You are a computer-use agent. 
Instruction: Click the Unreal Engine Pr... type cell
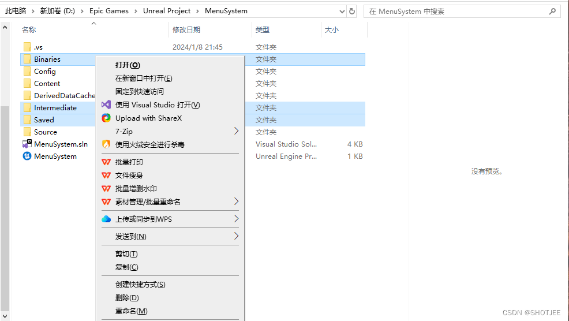point(286,156)
